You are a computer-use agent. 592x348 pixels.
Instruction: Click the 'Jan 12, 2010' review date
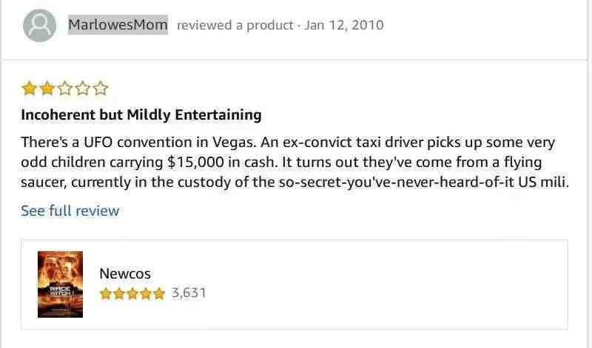tap(344, 25)
